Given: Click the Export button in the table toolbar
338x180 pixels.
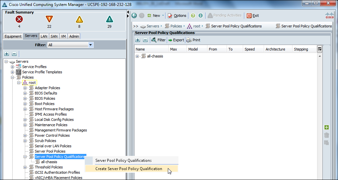Looking at the screenshot, I should [176, 40].
